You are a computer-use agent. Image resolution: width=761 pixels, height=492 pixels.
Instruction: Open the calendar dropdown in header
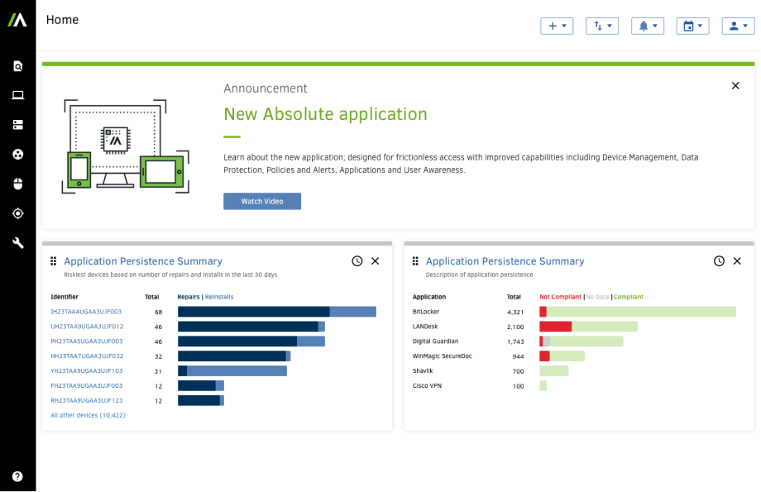click(692, 26)
